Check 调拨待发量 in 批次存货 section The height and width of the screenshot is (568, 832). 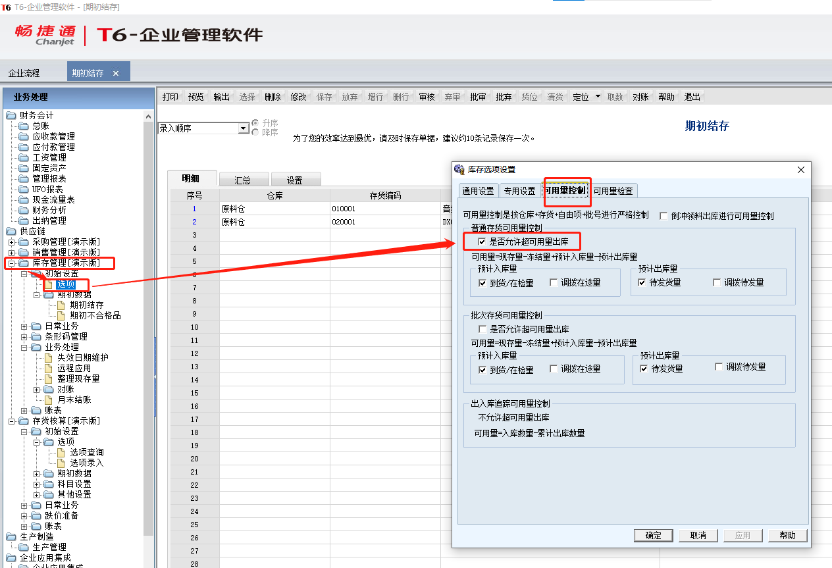pyautogui.click(x=719, y=367)
